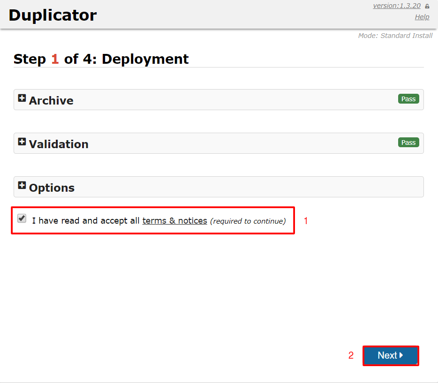This screenshot has width=438, height=383.
Task: Toggle the accept terms & notices checkbox
Action: click(22, 218)
